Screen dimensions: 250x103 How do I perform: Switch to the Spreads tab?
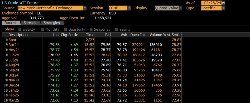30,23
